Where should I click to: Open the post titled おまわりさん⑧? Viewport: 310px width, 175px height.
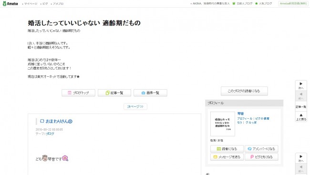tap(59, 121)
